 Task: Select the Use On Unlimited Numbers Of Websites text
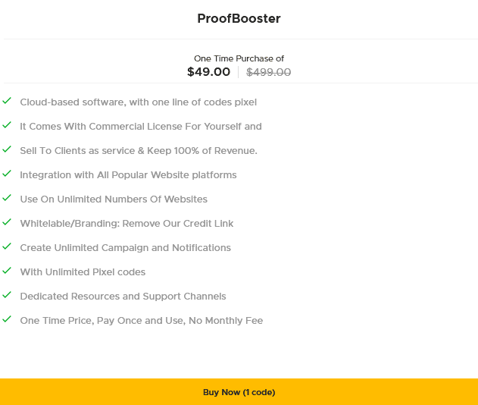coord(114,199)
